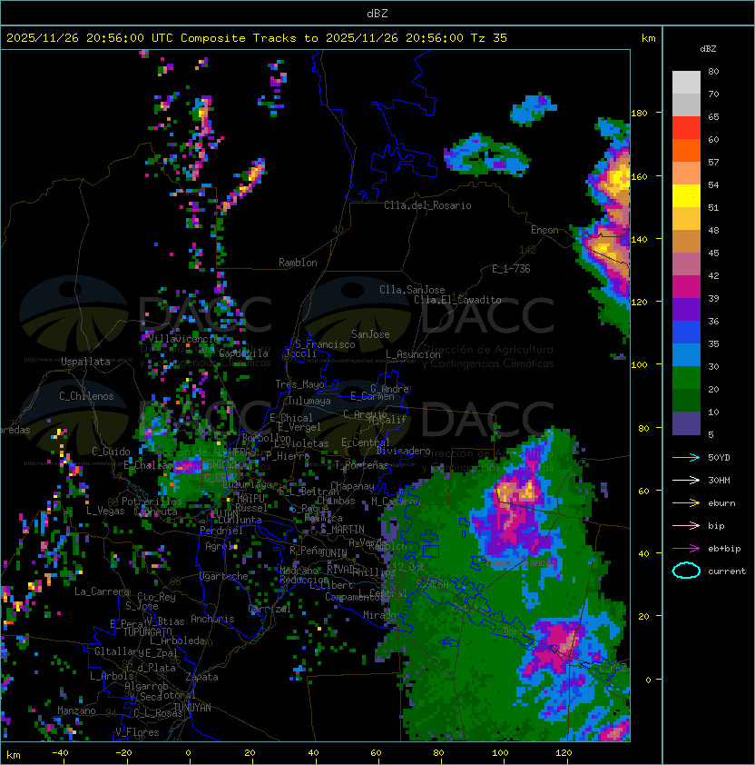This screenshot has height=765, width=755.
Task: Click the cyan 50YD arrow in legend
Action: coord(686,457)
